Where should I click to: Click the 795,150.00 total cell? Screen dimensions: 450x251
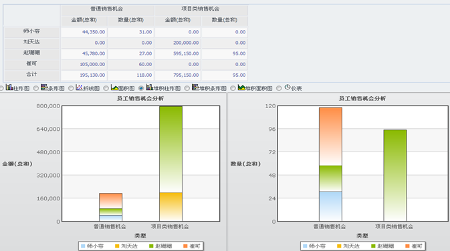(x=178, y=75)
